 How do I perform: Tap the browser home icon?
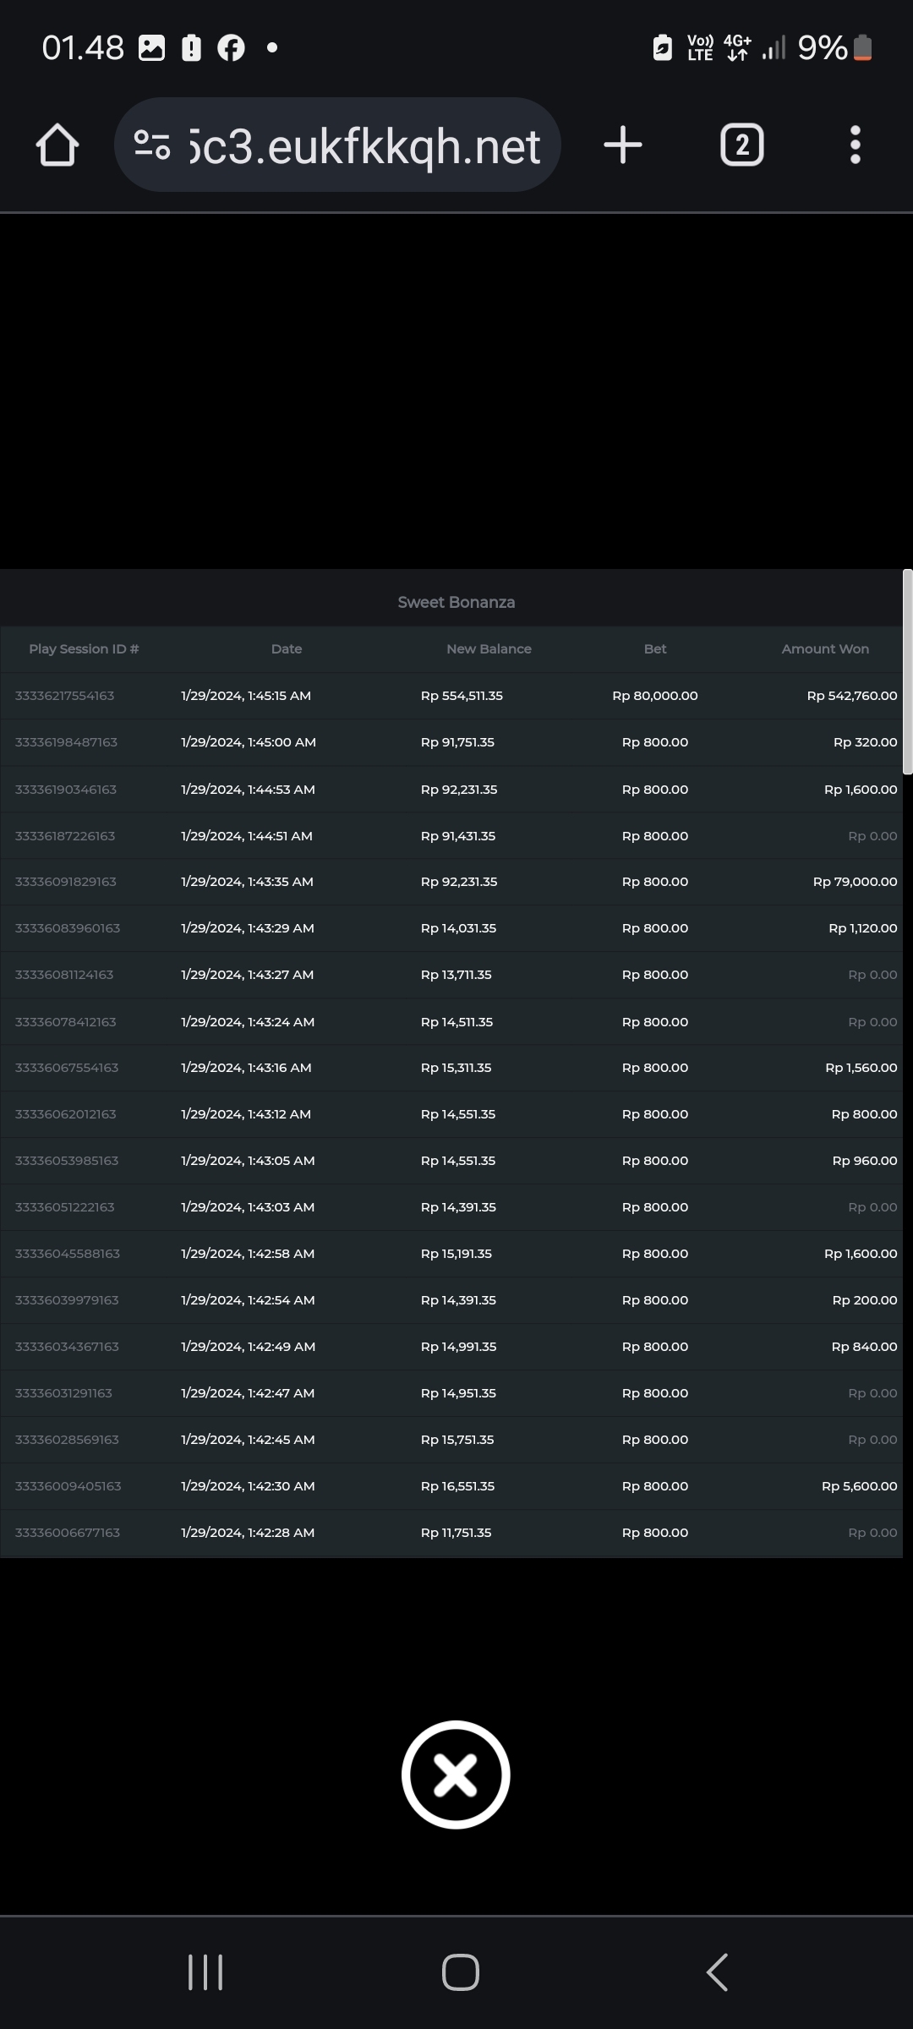pyautogui.click(x=57, y=145)
